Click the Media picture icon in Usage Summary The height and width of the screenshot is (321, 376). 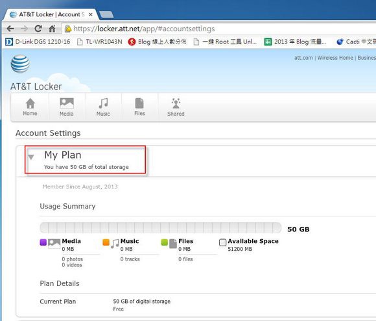pos(54,244)
